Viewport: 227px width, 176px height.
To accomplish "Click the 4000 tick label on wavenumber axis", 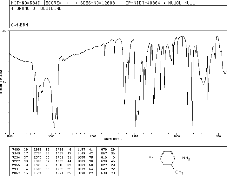I will (10, 136).
